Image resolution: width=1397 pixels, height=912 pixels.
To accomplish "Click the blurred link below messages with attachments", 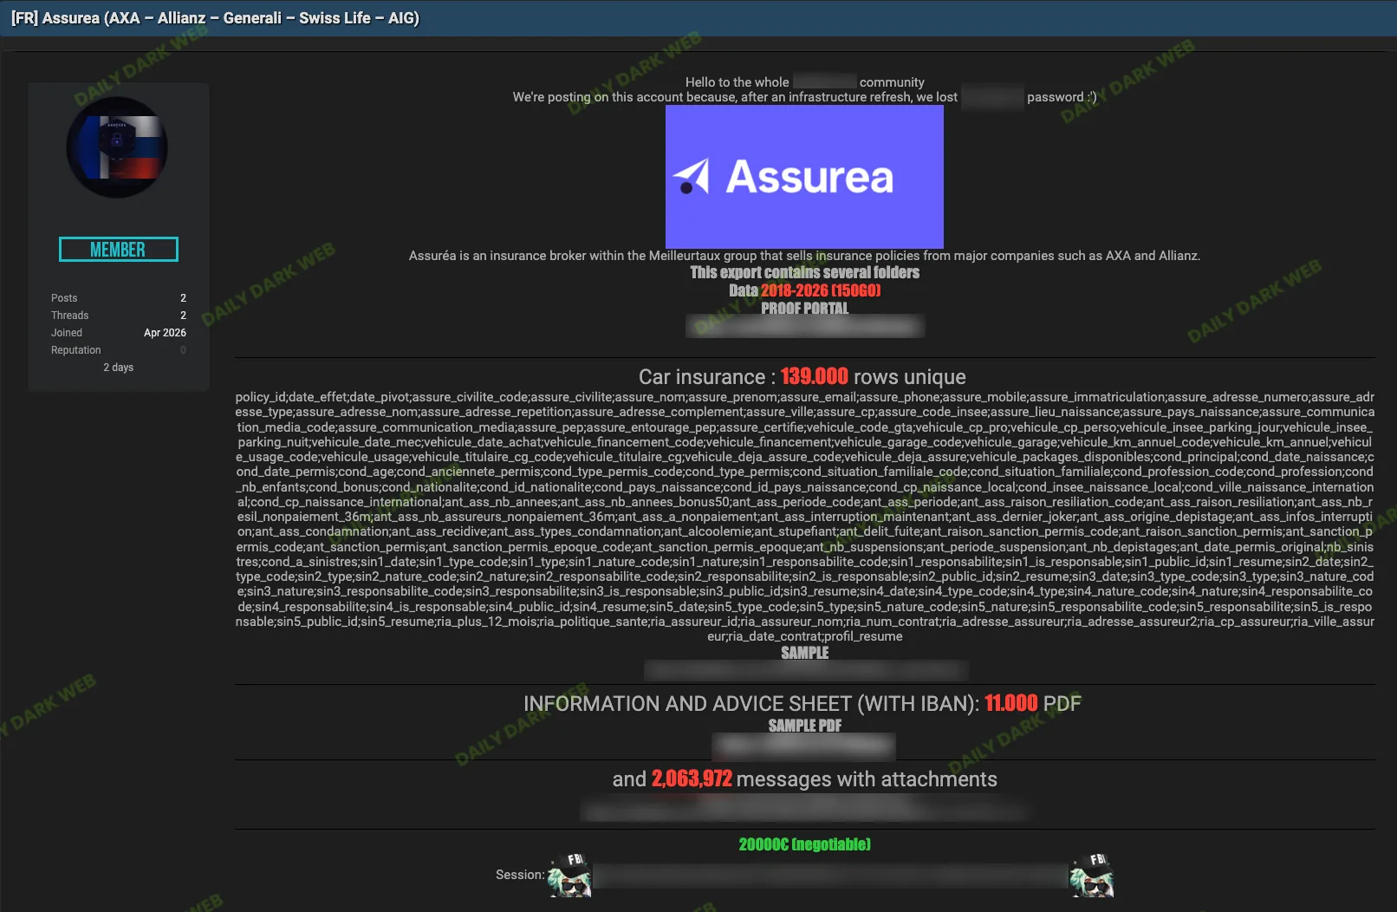I will tap(804, 810).
